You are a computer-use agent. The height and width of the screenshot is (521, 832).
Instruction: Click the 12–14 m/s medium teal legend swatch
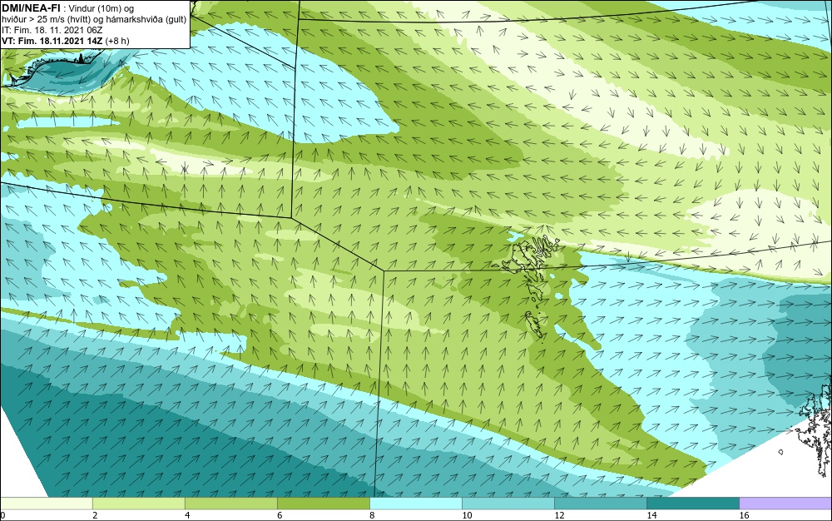pyautogui.click(x=601, y=504)
